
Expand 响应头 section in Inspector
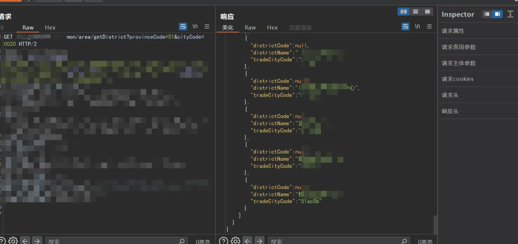click(x=478, y=111)
